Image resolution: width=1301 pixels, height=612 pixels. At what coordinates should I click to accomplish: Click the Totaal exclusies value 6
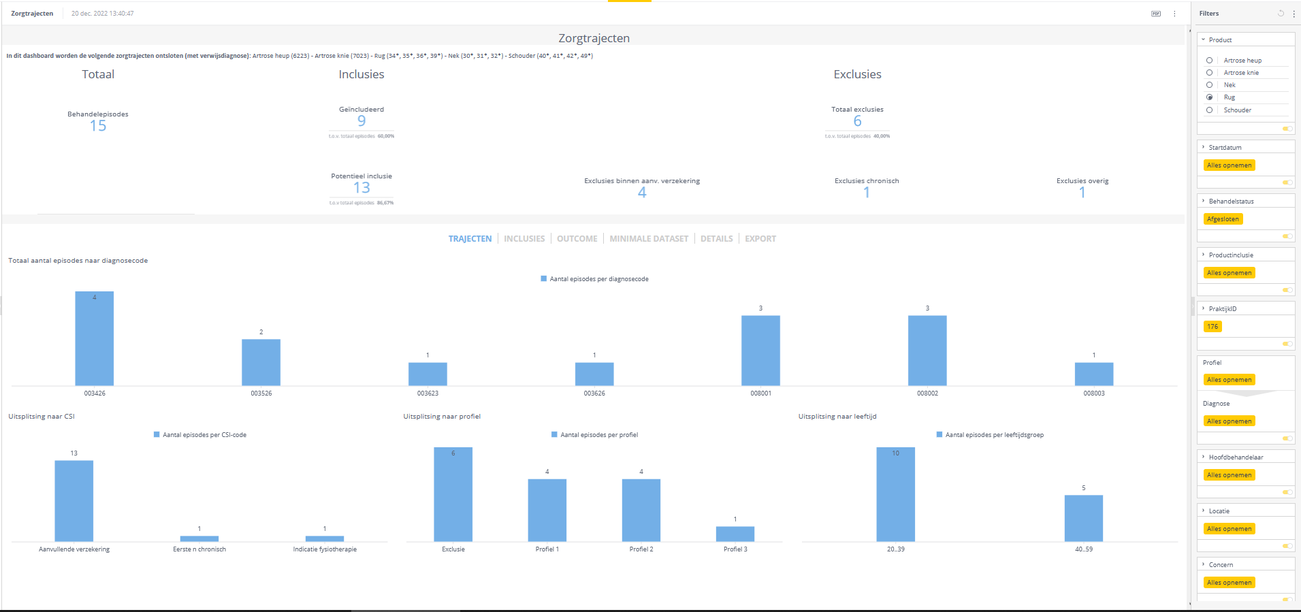coord(858,121)
